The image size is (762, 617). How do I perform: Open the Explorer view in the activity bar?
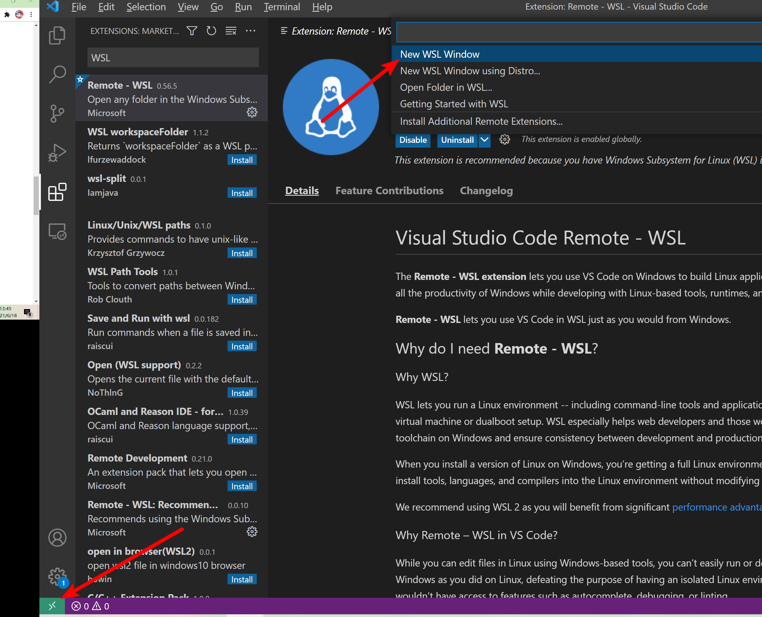click(57, 35)
